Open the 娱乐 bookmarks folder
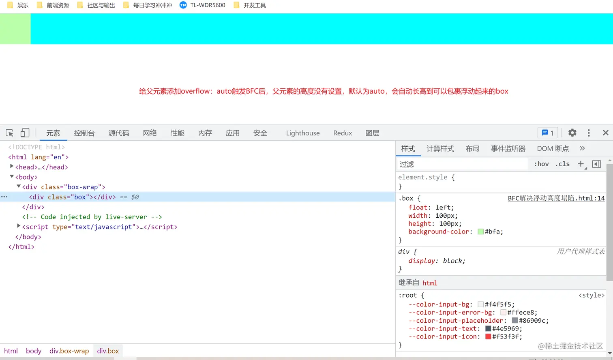The height and width of the screenshot is (360, 613). 18,5
